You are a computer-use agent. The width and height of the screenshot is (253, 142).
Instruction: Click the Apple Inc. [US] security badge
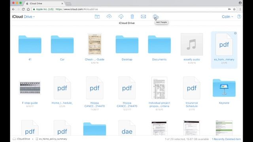pos(43,9)
